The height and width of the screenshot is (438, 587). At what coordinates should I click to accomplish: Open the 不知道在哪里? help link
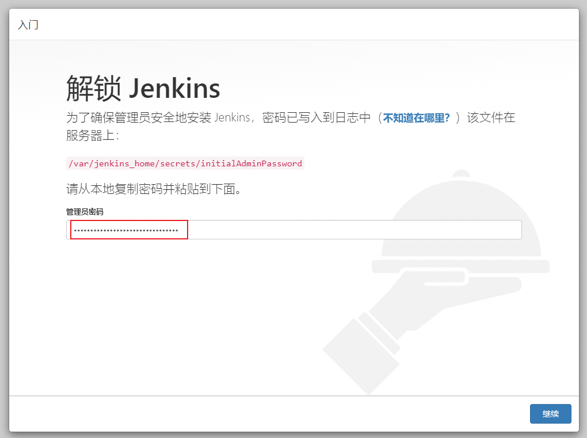[416, 118]
